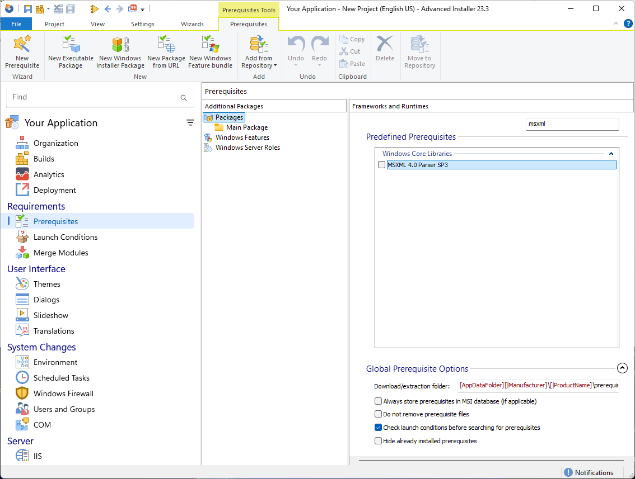
Task: Collapse the Windows Core Libraries group
Action: 611,153
